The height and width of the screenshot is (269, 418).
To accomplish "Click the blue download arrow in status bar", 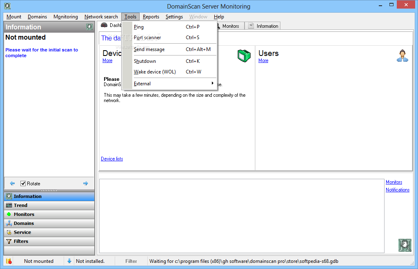I will tap(69, 261).
